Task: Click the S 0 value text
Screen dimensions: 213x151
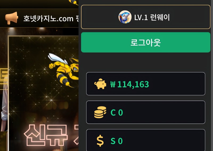Action: coord(117,141)
